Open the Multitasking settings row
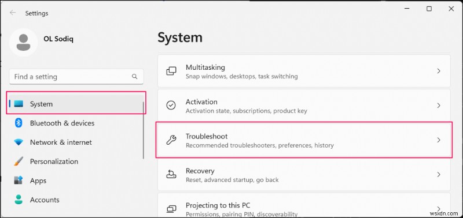The width and height of the screenshot is (463, 218). tap(304, 71)
